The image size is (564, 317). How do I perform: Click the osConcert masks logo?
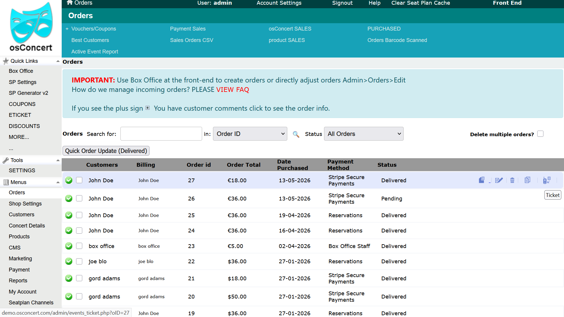click(31, 27)
